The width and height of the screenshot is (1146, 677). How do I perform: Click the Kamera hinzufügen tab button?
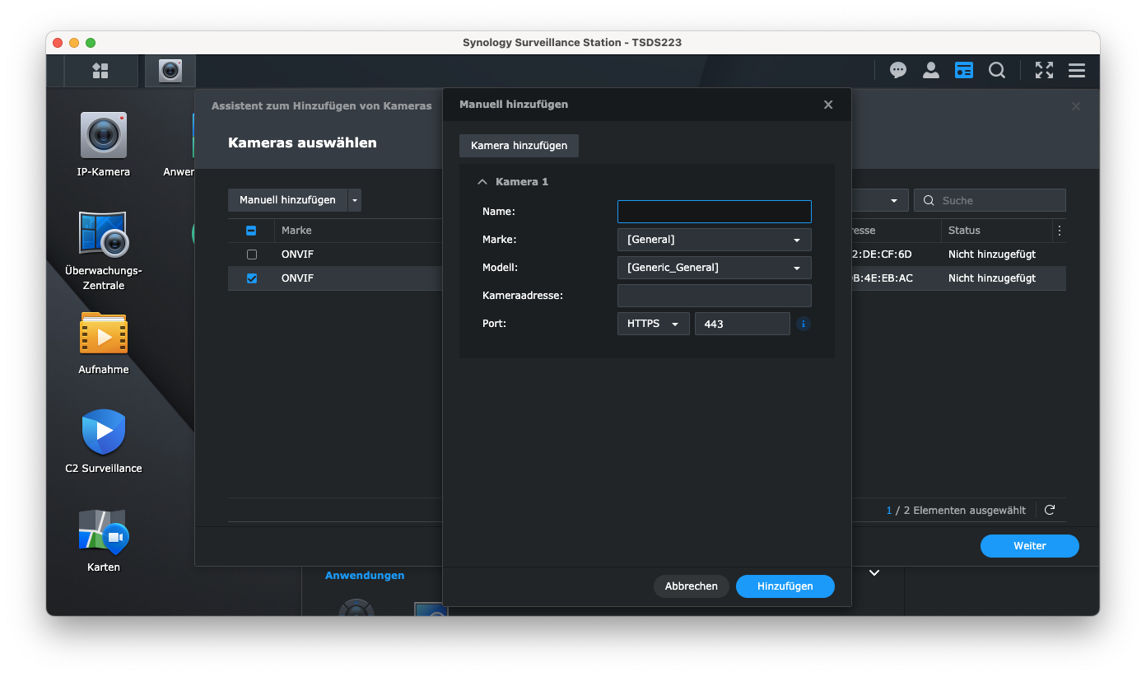click(519, 146)
